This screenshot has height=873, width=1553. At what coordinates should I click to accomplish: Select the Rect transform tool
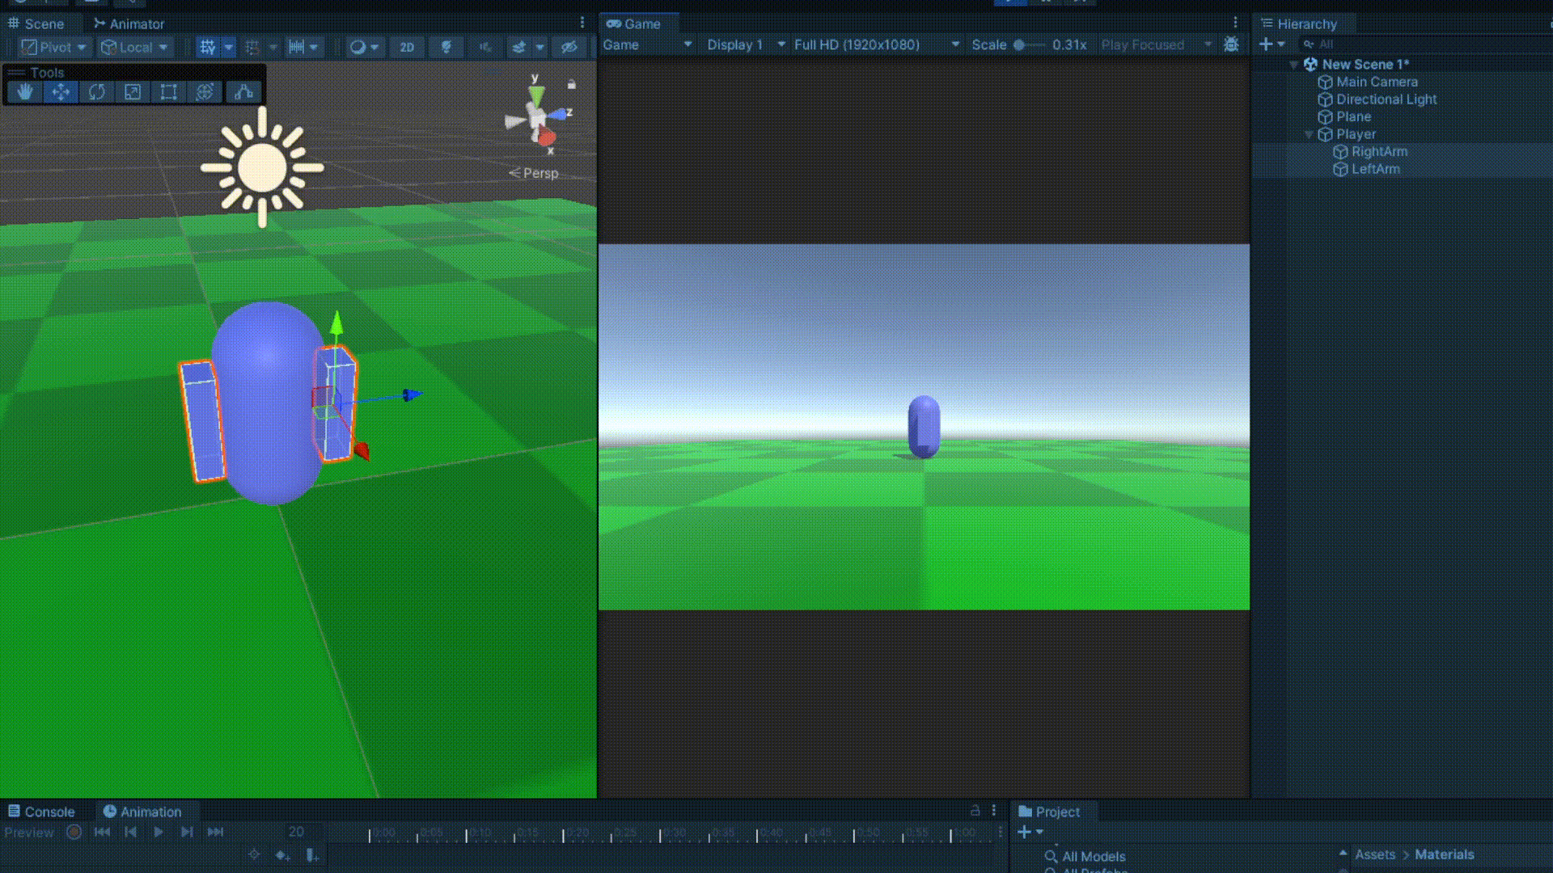tap(168, 92)
